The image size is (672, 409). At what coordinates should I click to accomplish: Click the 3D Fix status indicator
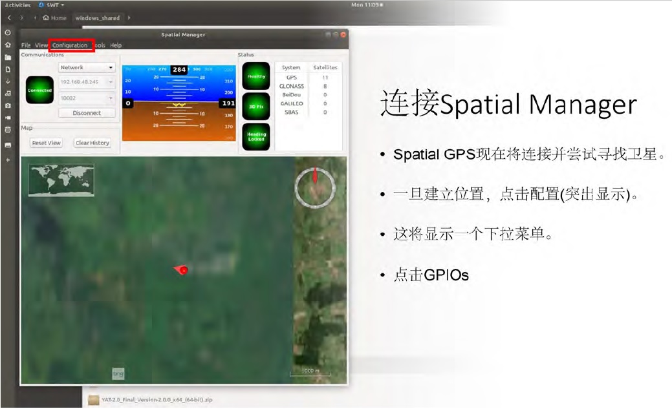click(x=256, y=106)
